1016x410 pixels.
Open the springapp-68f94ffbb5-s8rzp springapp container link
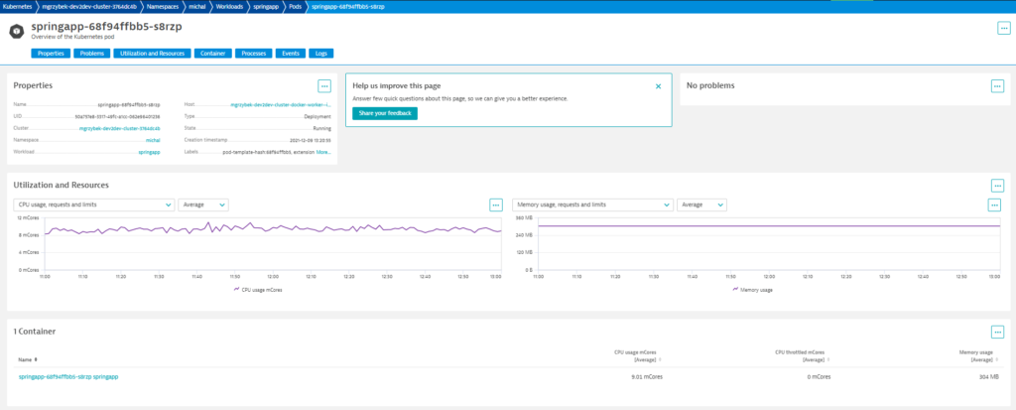click(x=68, y=376)
